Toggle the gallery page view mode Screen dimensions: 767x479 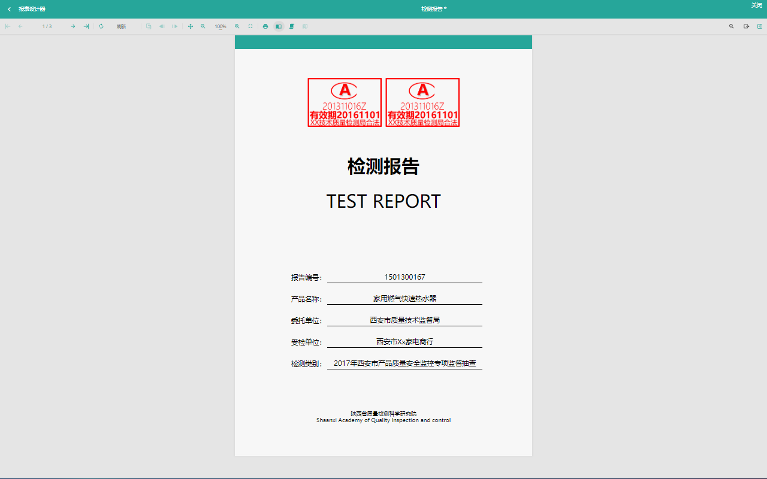coord(305,26)
